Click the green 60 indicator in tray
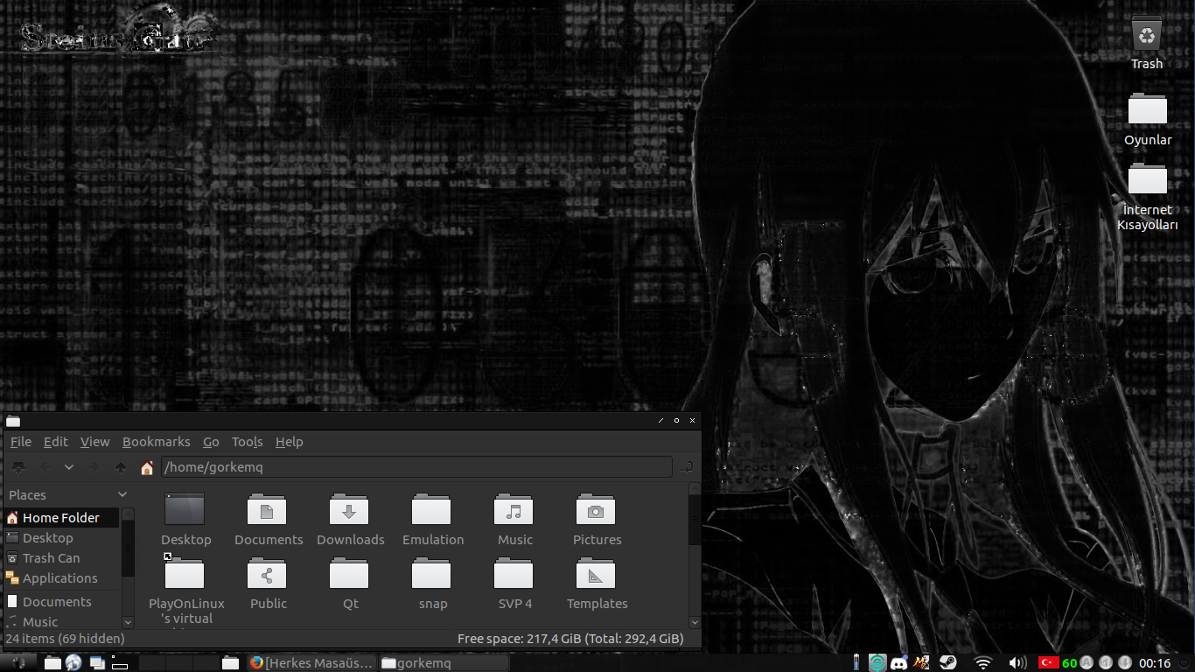This screenshot has width=1195, height=672. coord(1069,663)
